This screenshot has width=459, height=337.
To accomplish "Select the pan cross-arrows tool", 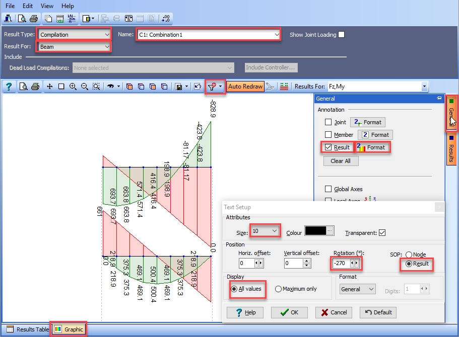I will [x=50, y=87].
